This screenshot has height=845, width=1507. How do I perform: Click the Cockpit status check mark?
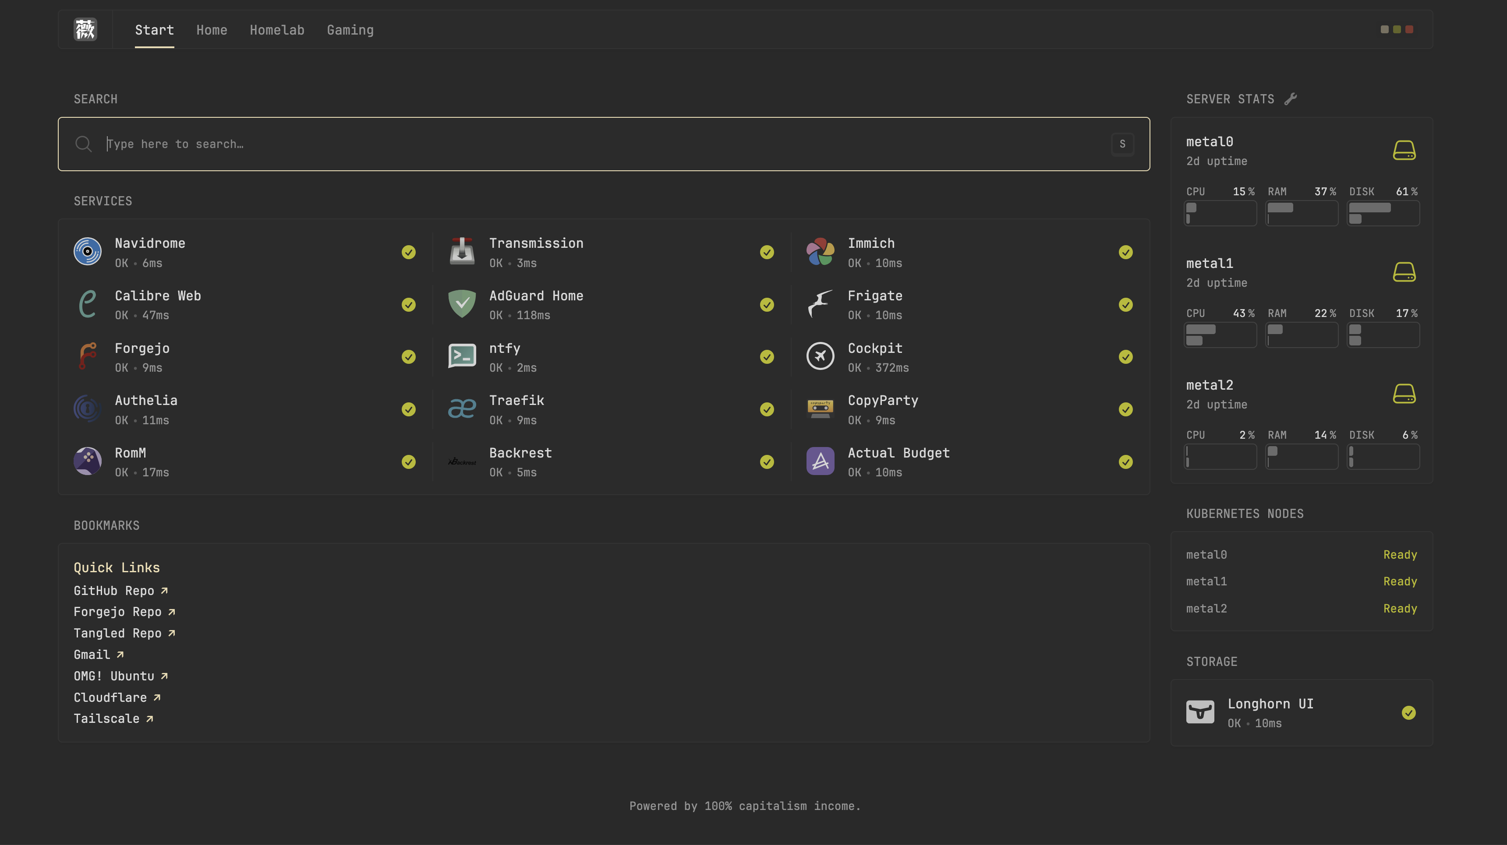click(1125, 357)
